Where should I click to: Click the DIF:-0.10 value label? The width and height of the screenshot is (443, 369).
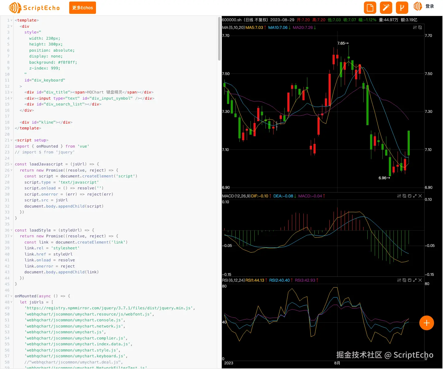(x=260, y=196)
